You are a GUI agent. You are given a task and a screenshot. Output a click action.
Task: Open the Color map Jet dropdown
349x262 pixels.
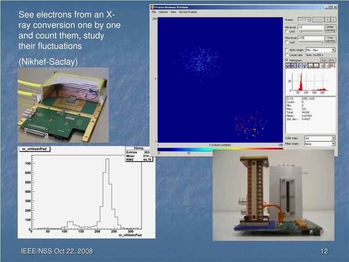[320, 138]
